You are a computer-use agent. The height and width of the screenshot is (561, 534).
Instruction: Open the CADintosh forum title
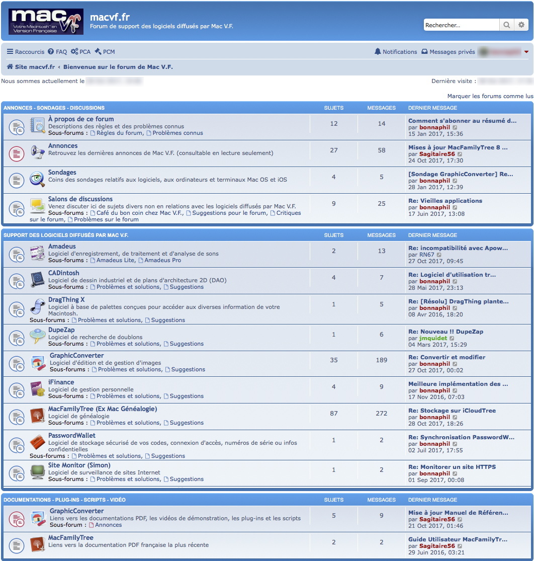(x=64, y=273)
